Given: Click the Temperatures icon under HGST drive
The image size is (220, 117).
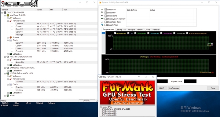Looking at the screenshot, I should [x=11, y=60].
